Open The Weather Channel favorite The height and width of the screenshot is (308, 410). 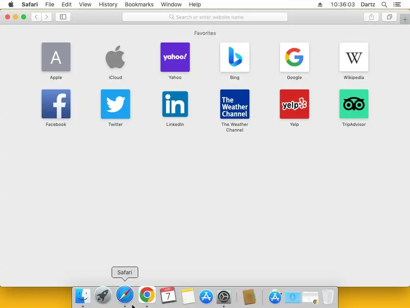pos(235,104)
